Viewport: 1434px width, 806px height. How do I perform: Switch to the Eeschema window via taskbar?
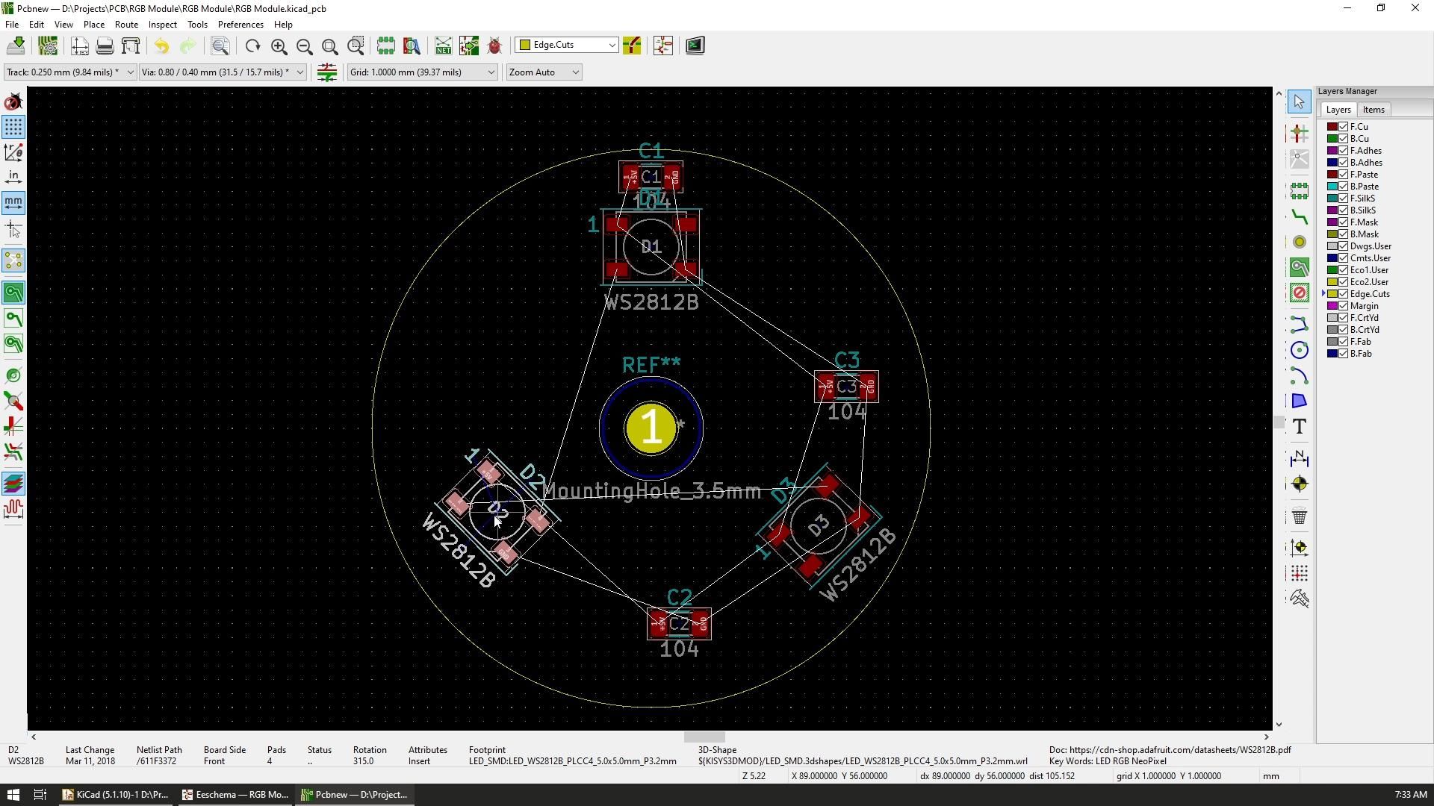coord(234,794)
